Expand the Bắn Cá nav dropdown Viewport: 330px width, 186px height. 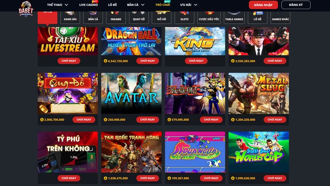(136, 5)
